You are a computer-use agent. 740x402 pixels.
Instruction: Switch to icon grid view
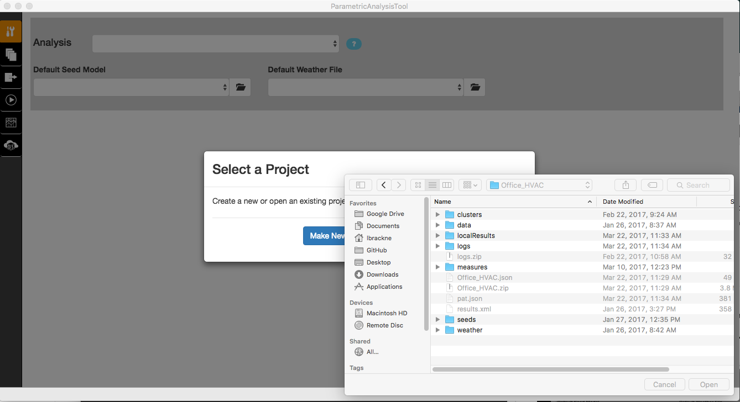point(418,184)
